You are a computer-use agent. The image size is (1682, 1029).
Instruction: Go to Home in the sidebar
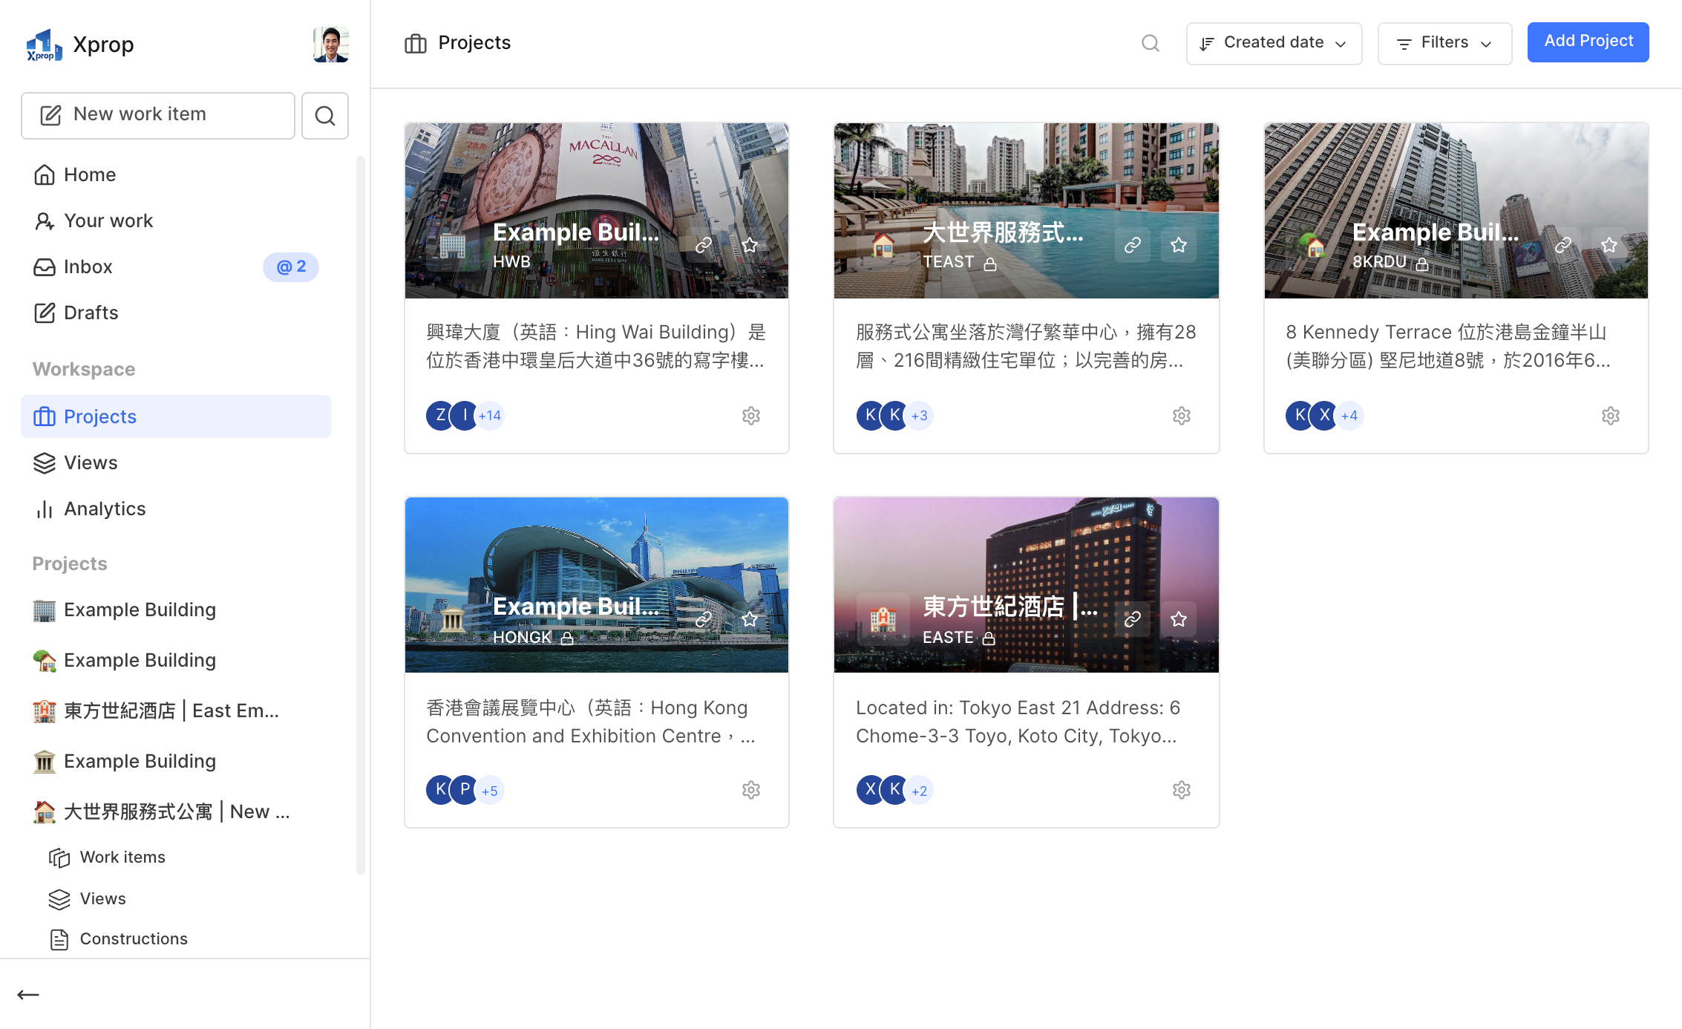(176, 175)
